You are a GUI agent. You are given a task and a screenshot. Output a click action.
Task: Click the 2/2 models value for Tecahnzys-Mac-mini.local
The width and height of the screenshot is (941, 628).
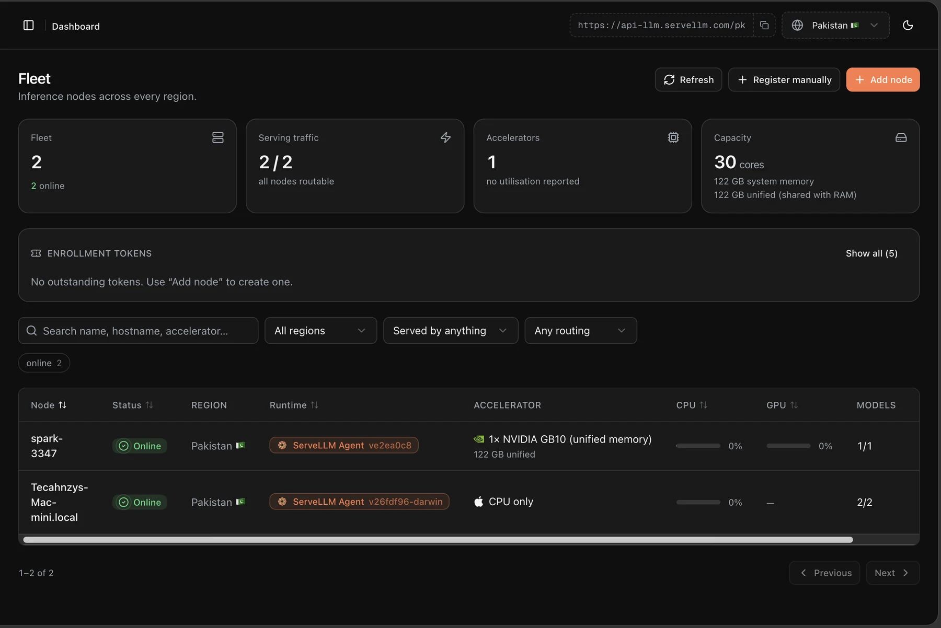(x=864, y=502)
